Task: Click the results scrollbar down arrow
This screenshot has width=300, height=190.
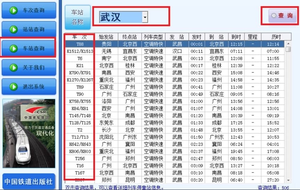Action: pyautogui.click(x=288, y=180)
